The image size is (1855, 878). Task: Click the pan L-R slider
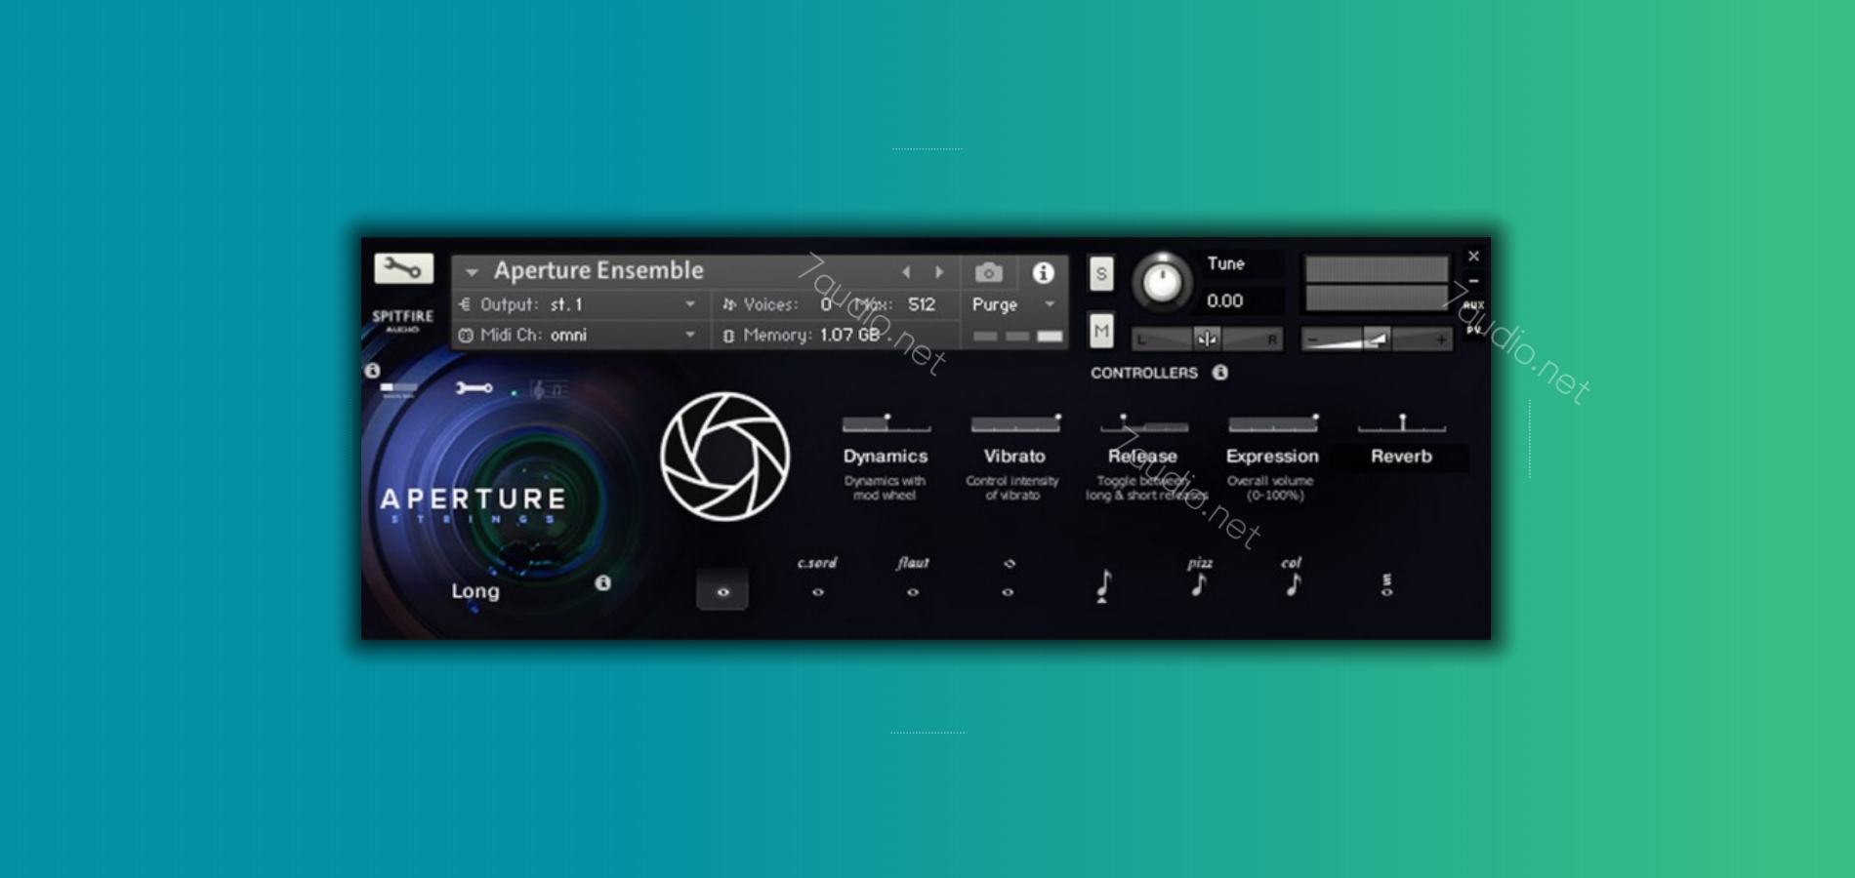[1207, 339]
